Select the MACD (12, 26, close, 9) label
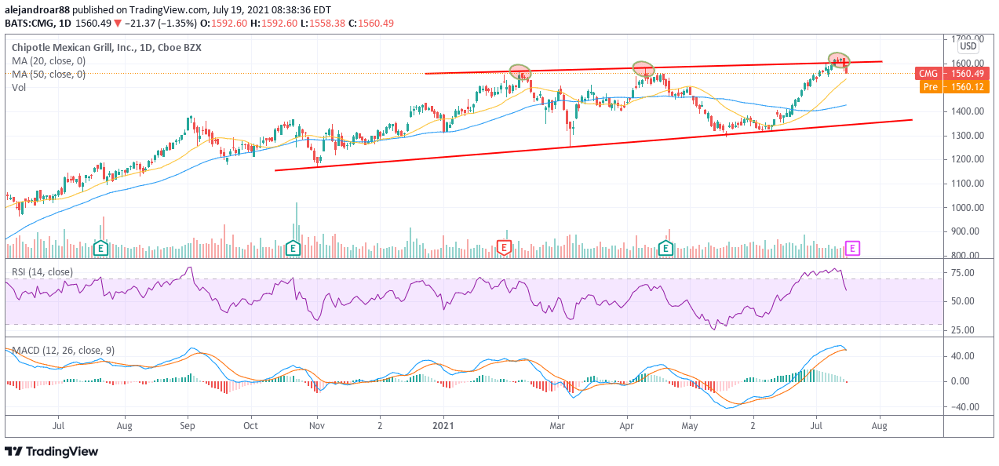Viewport: 999px width, 466px height. click(x=63, y=351)
